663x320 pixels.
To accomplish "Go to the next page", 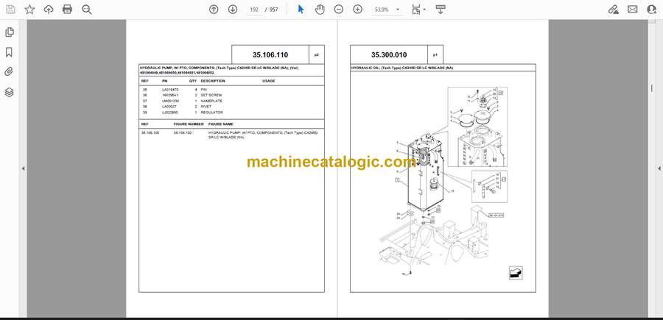I will [x=233, y=10].
